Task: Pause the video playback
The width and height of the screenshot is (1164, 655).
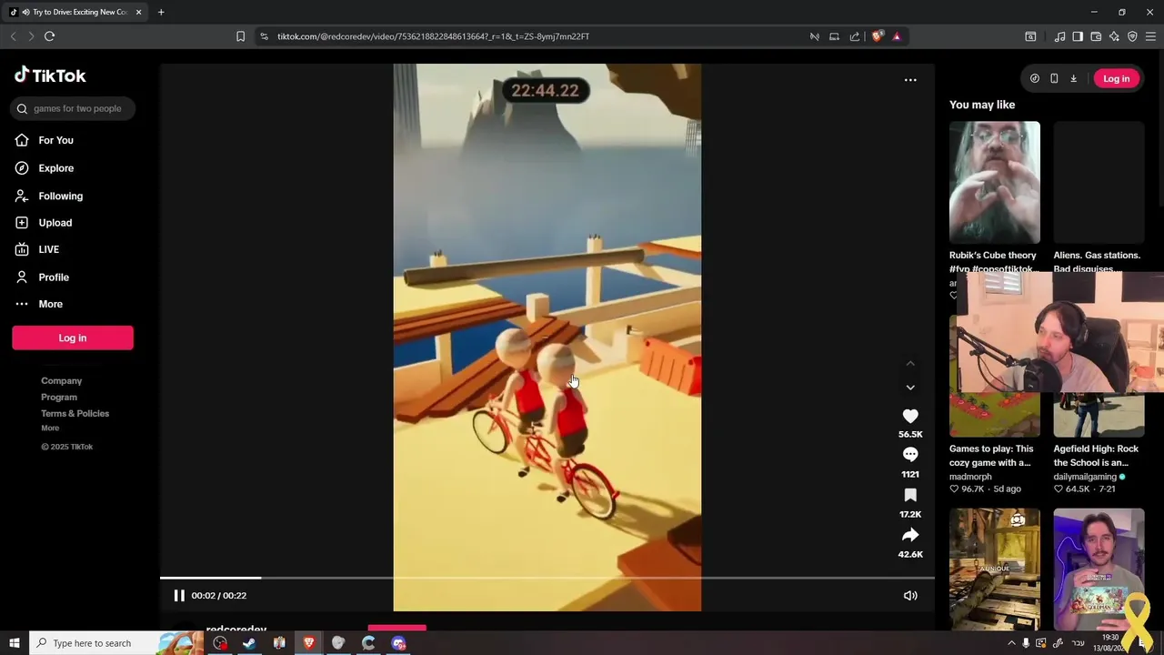Action: point(179,596)
